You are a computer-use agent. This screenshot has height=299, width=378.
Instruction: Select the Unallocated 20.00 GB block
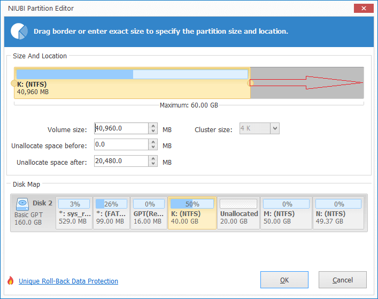coord(238,213)
